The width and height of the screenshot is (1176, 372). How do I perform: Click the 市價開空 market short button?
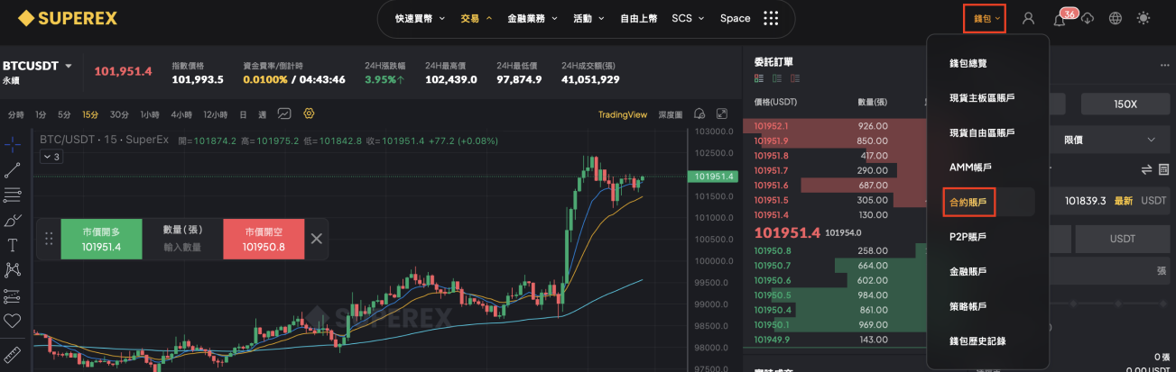point(264,239)
